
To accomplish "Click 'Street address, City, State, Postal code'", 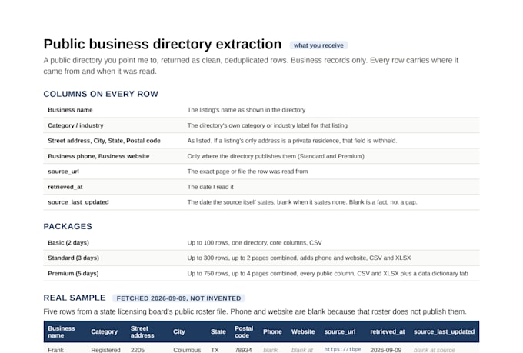I will coord(104,141).
